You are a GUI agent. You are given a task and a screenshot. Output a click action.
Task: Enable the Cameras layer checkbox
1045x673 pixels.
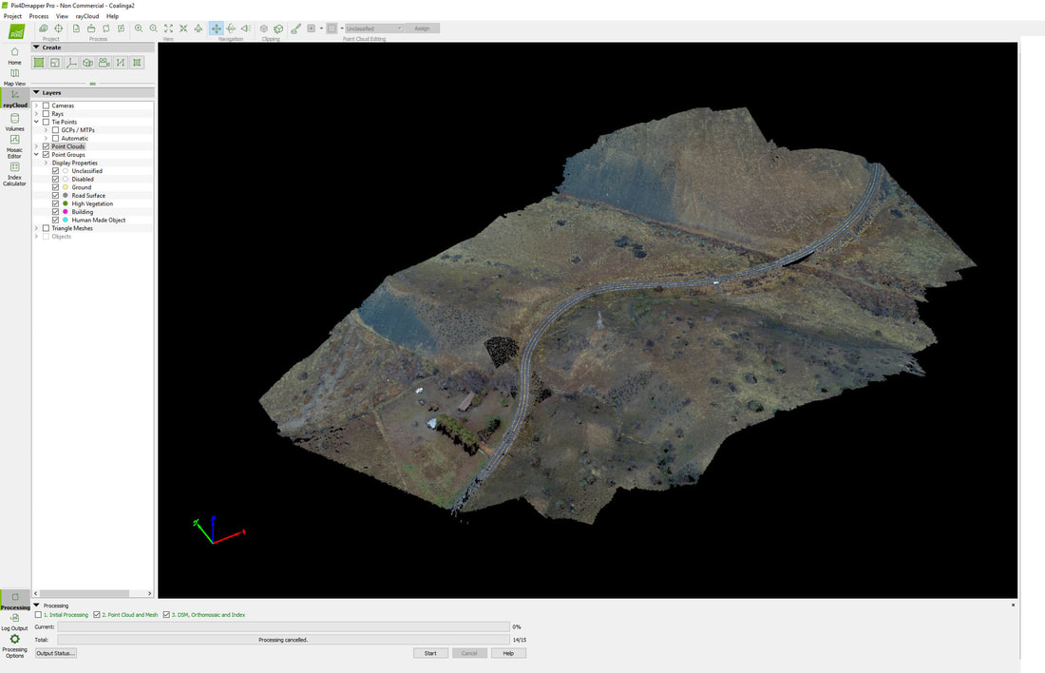coord(46,106)
